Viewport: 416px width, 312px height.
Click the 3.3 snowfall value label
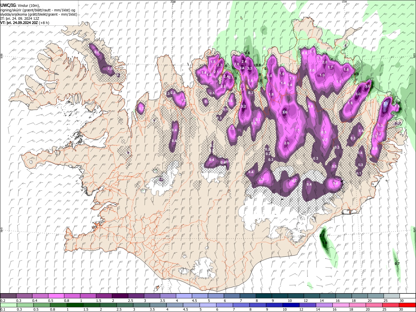tap(250, 69)
